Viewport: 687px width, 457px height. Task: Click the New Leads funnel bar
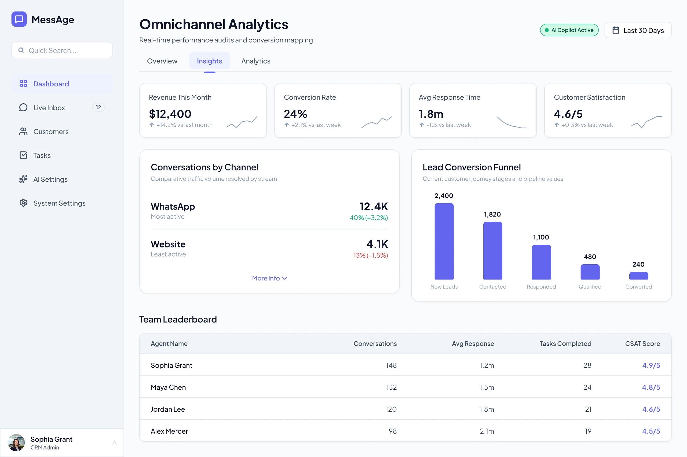click(444, 241)
